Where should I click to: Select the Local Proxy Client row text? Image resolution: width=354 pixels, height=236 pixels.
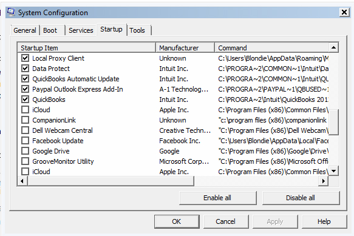(x=58, y=58)
